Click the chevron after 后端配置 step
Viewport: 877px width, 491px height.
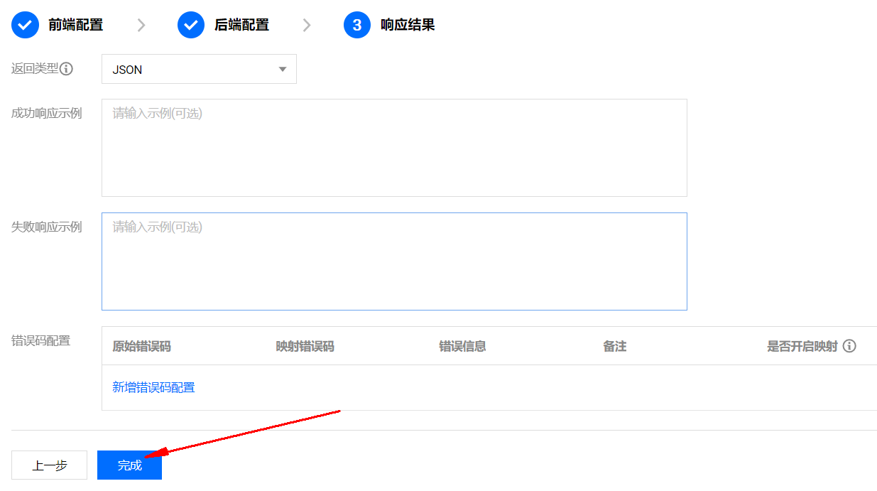(307, 26)
